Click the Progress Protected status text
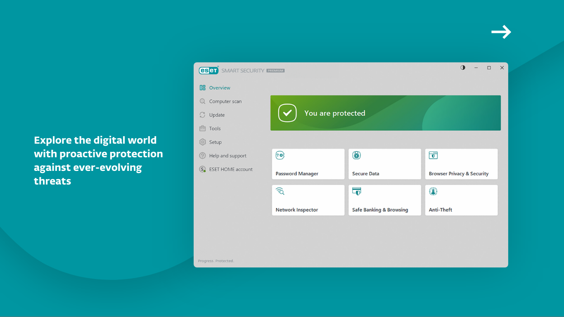The image size is (564, 317). (x=216, y=260)
